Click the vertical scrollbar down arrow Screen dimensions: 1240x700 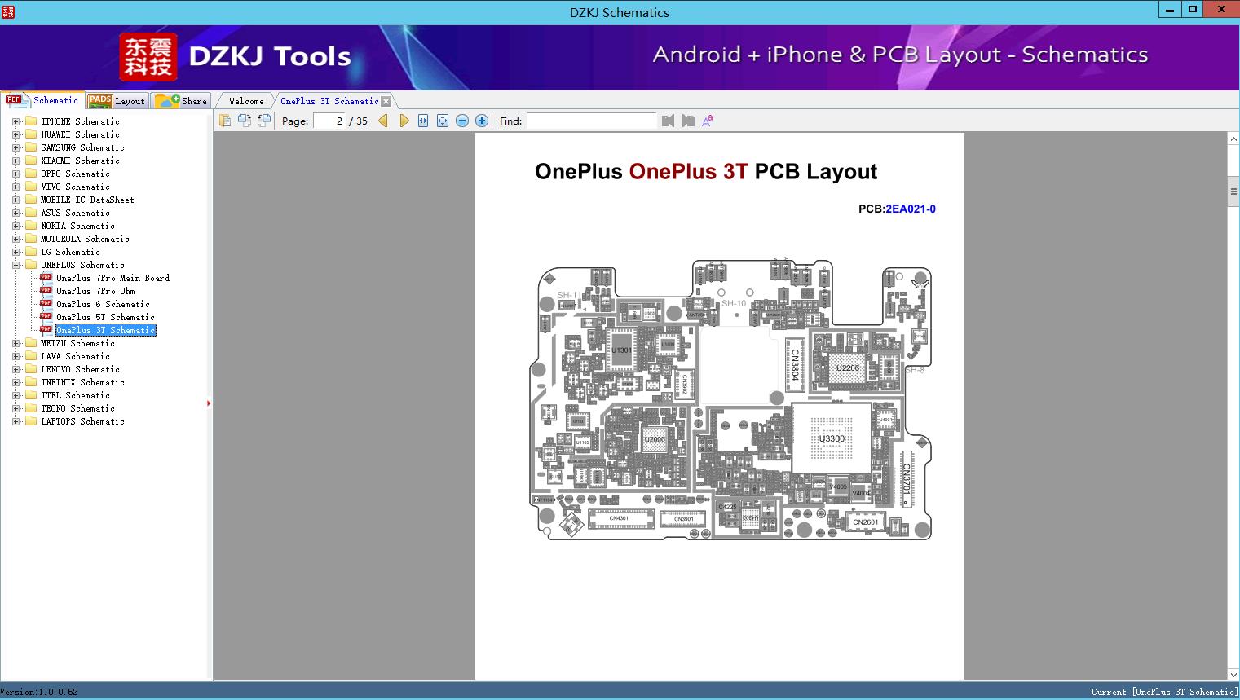pyautogui.click(x=1233, y=674)
